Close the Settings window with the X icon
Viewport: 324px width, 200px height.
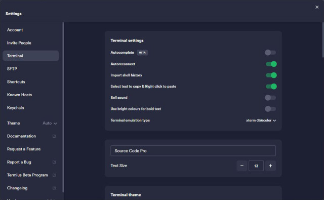tap(317, 7)
